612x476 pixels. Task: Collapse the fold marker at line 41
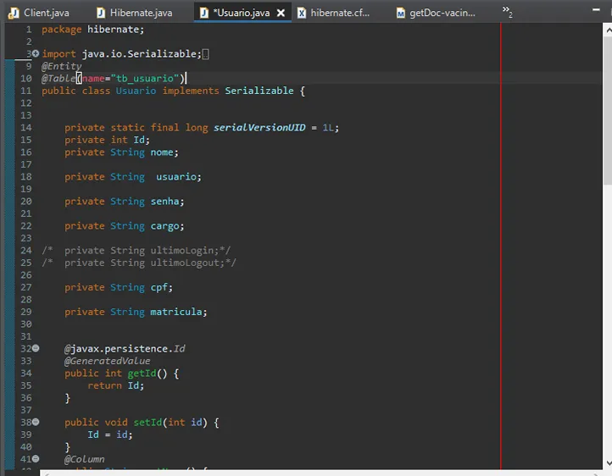pos(36,459)
